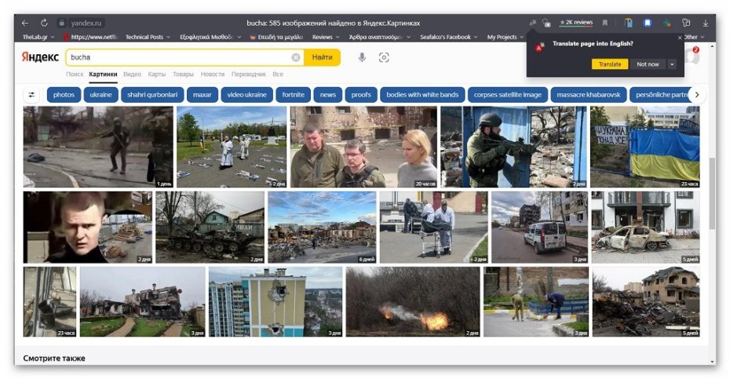This screenshot has height=379, width=730.
Task: Select the Картинки tab
Action: click(x=103, y=74)
